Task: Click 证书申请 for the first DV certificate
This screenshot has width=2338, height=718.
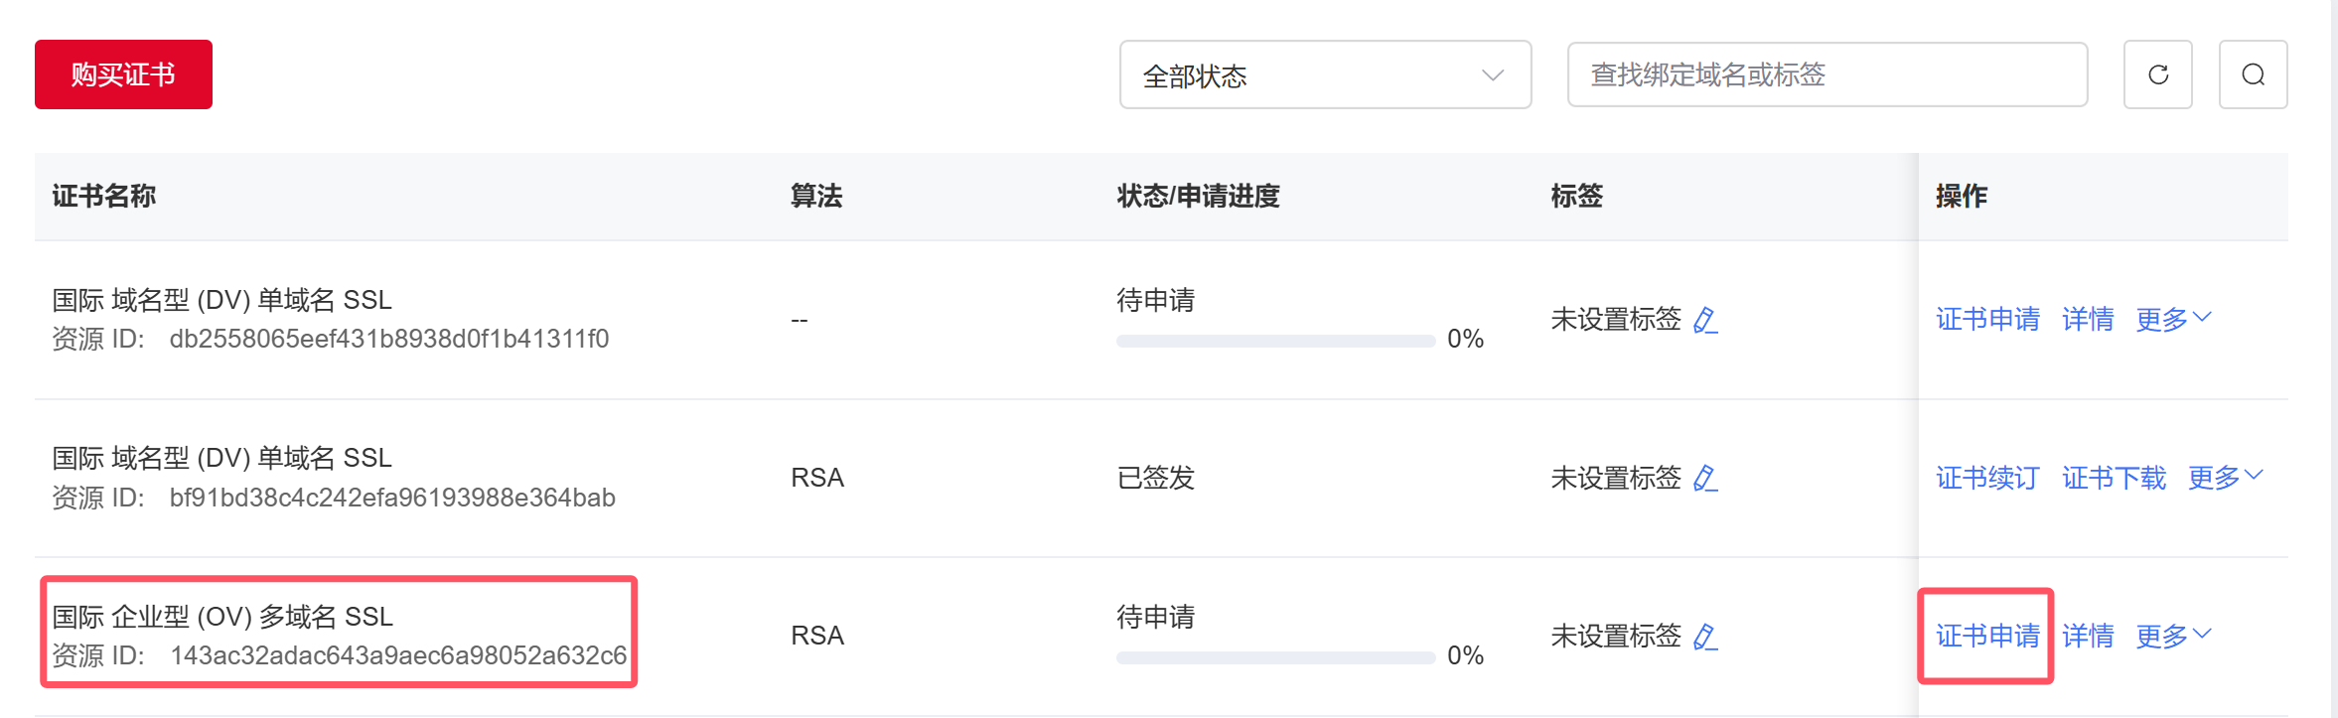Action: click(x=1987, y=319)
